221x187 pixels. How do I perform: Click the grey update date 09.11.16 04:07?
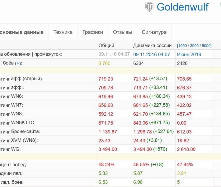114,54
